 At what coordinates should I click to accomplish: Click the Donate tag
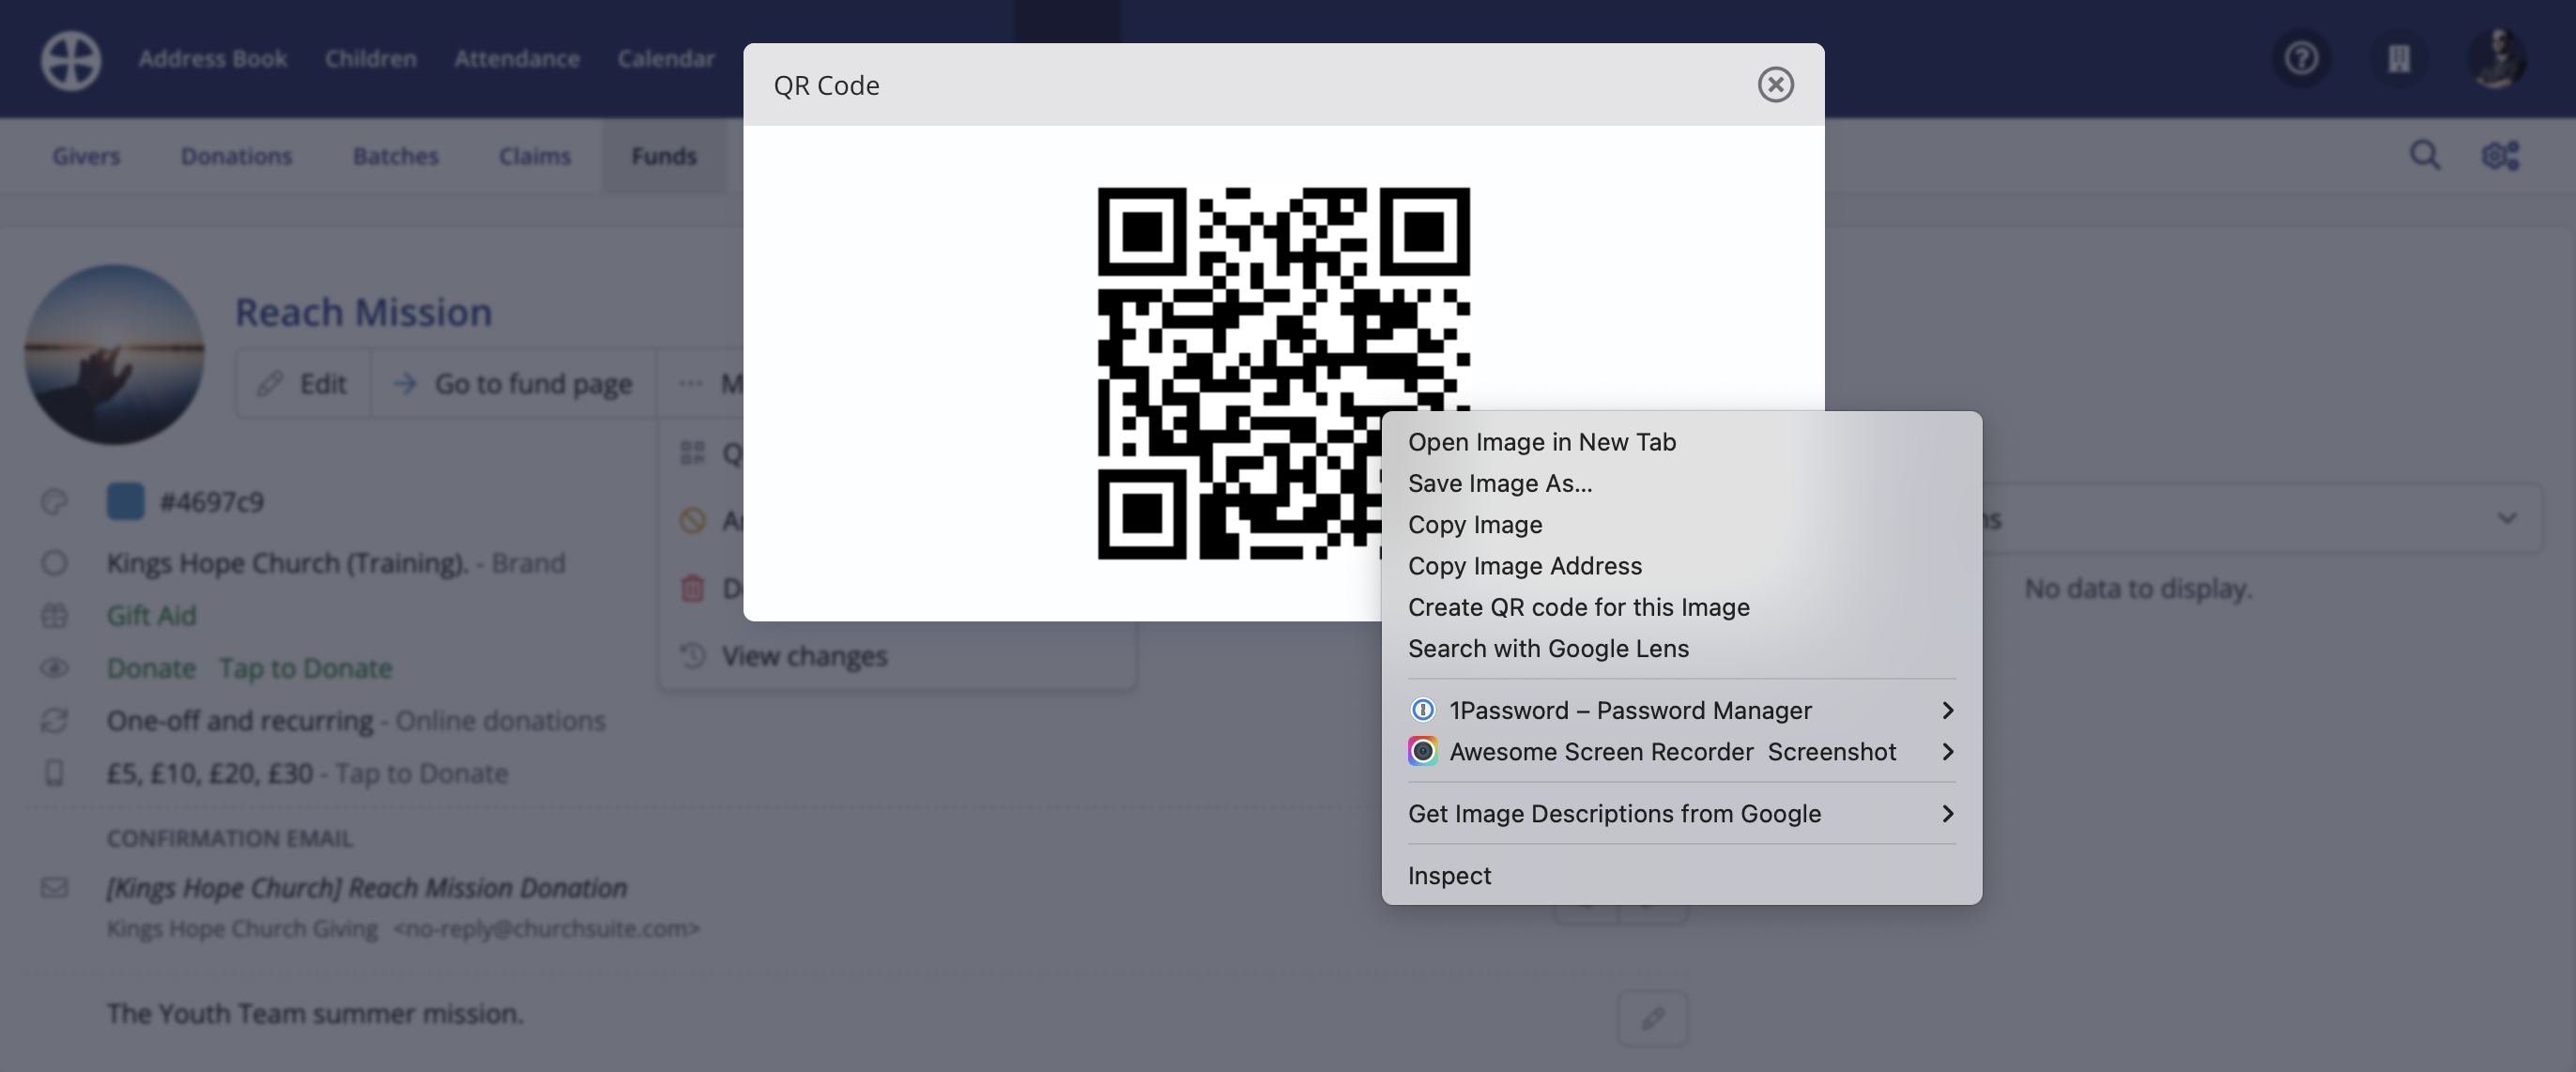(151, 668)
